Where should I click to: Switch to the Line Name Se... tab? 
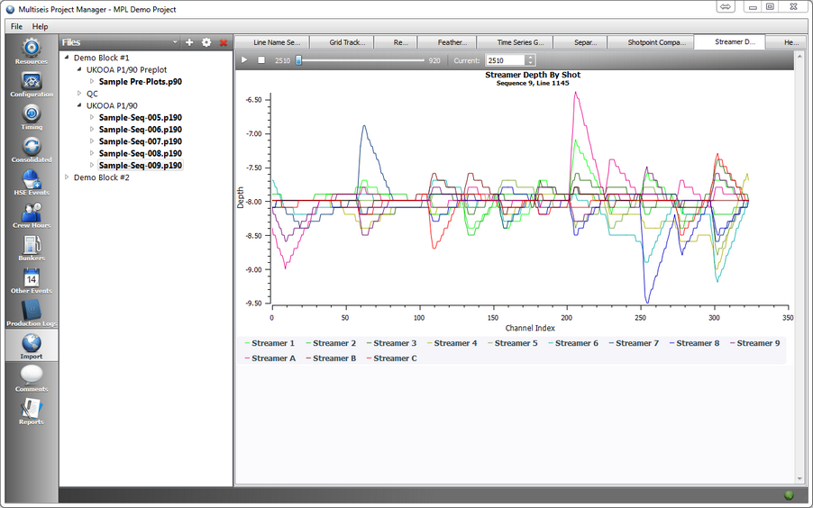pyautogui.click(x=273, y=42)
